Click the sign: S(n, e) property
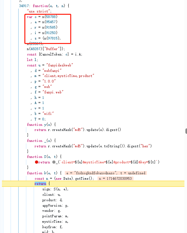The height and width of the screenshot is (233, 187). [x=55, y=189]
